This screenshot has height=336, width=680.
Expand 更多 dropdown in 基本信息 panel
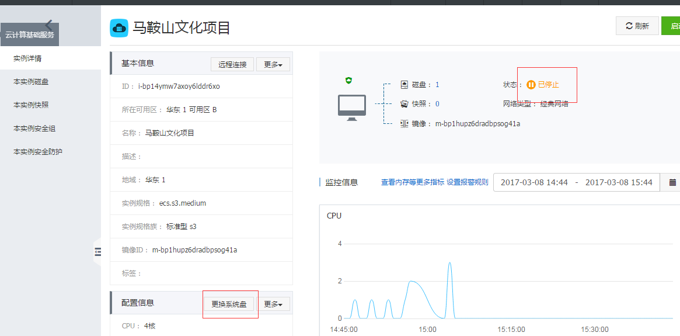(x=273, y=64)
